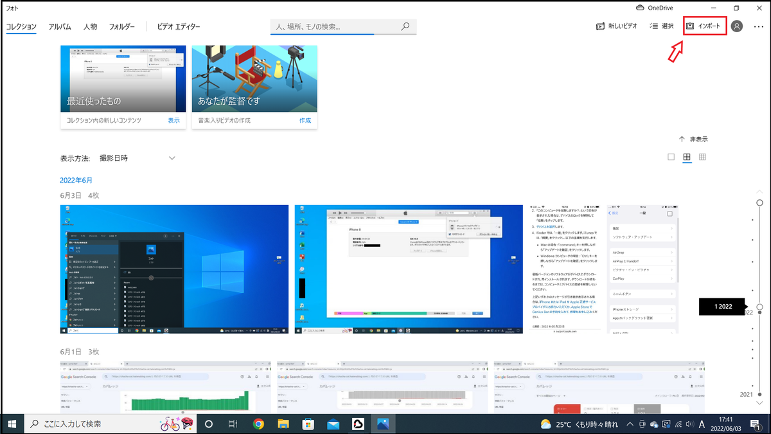771x434 pixels.
Task: Click the 6月3日 4枚 date label
Action: click(x=80, y=195)
